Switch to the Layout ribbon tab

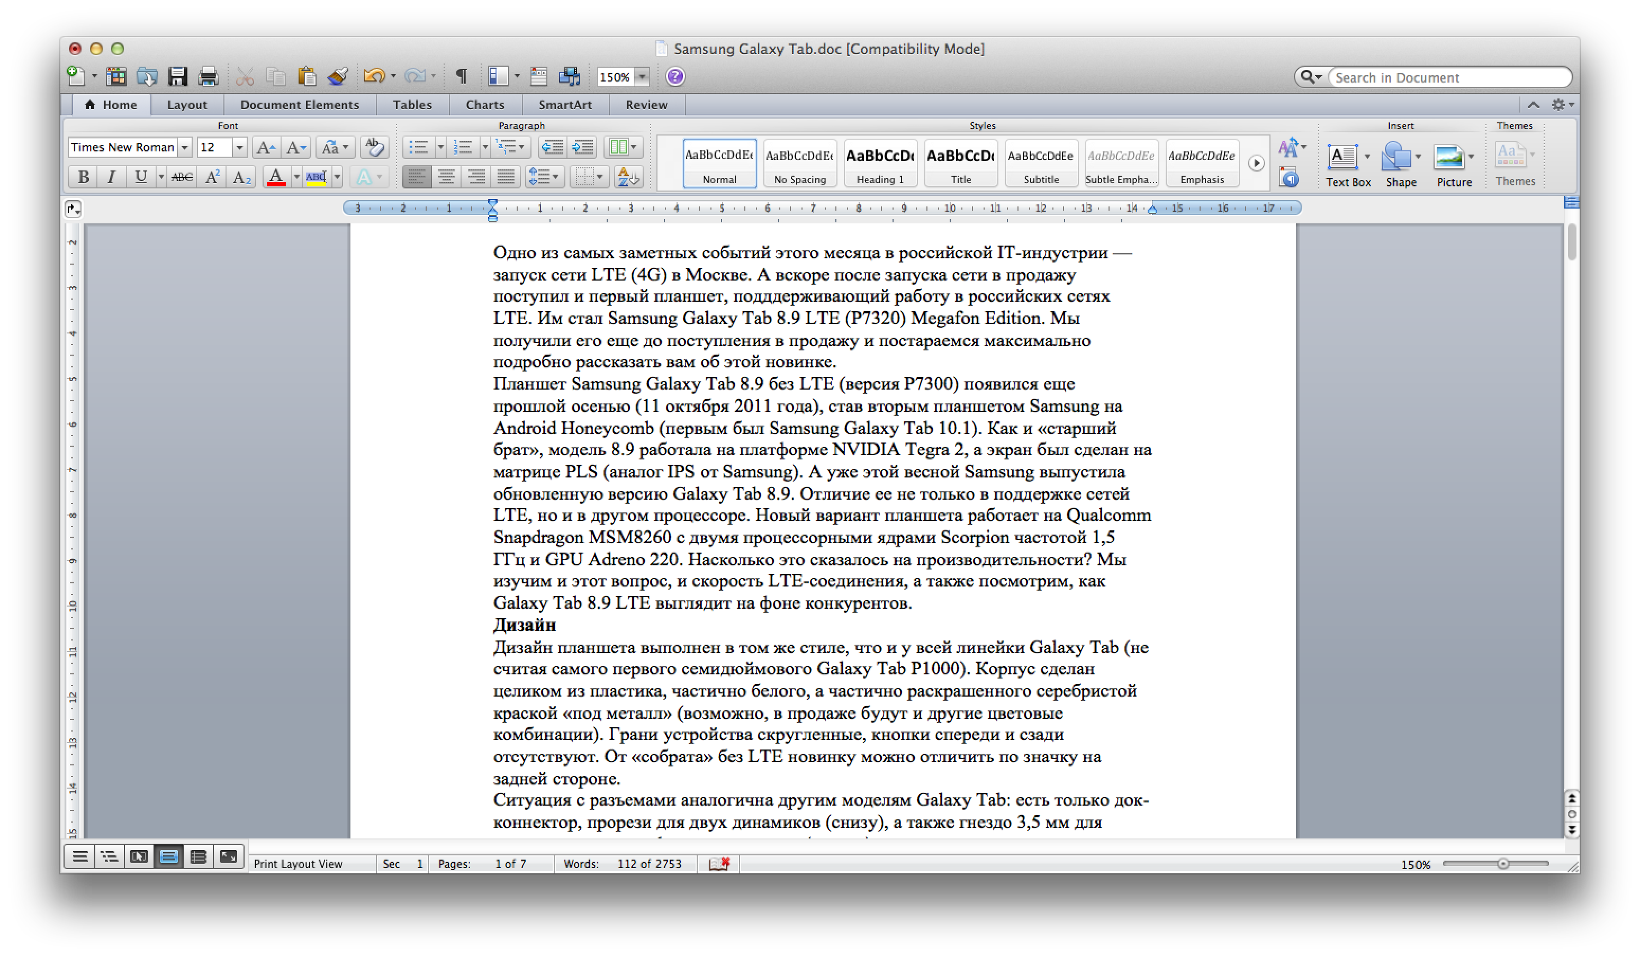pyautogui.click(x=187, y=105)
